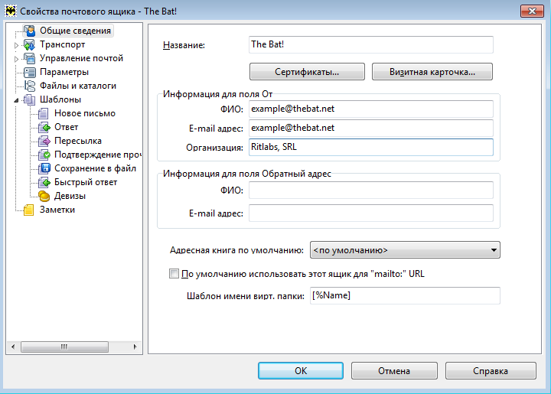Click the From E-mail адрес field
551x394 pixels.
[x=371, y=129]
